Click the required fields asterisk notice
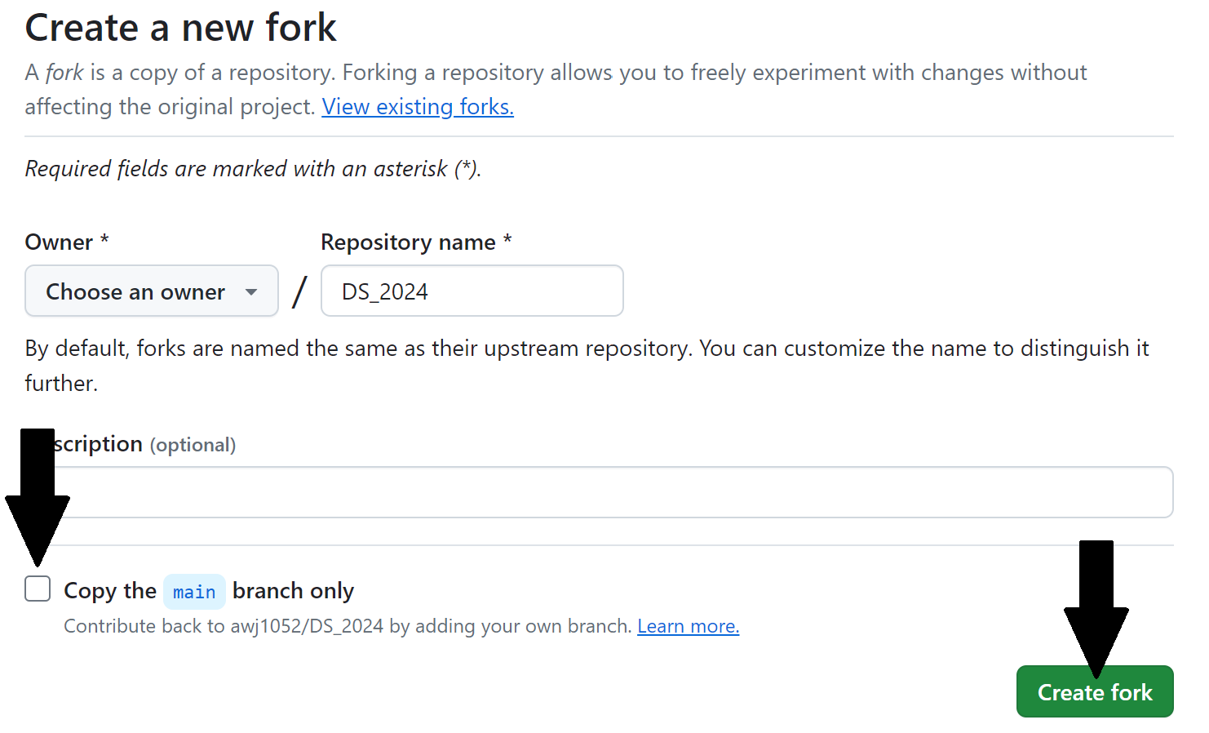The height and width of the screenshot is (733, 1209). tap(253, 169)
